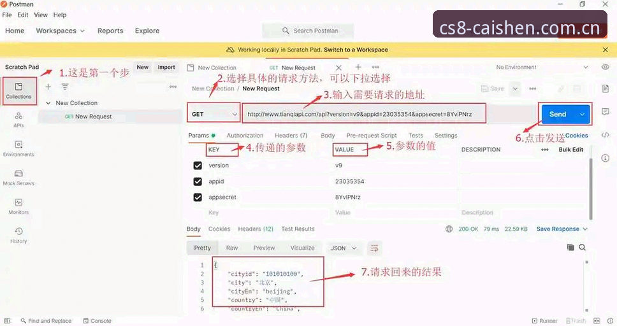Switch to the Headers (7) request tab
This screenshot has height=326, width=617.
pyautogui.click(x=291, y=135)
